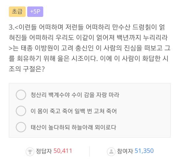This screenshot has width=179, height=159.
Task: Select the radio button for 이 몸이 죽고 죽어
Action: click(21, 111)
